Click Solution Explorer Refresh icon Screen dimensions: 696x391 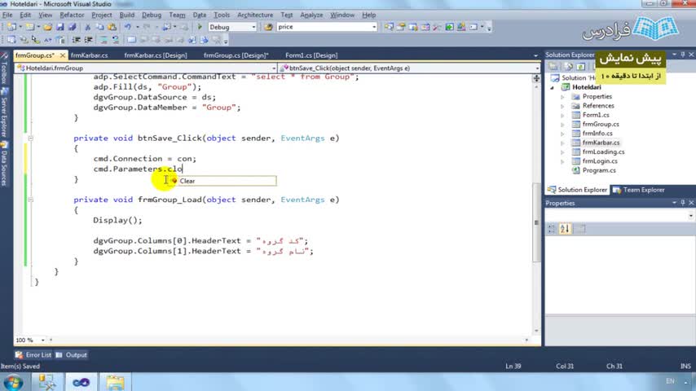point(580,67)
